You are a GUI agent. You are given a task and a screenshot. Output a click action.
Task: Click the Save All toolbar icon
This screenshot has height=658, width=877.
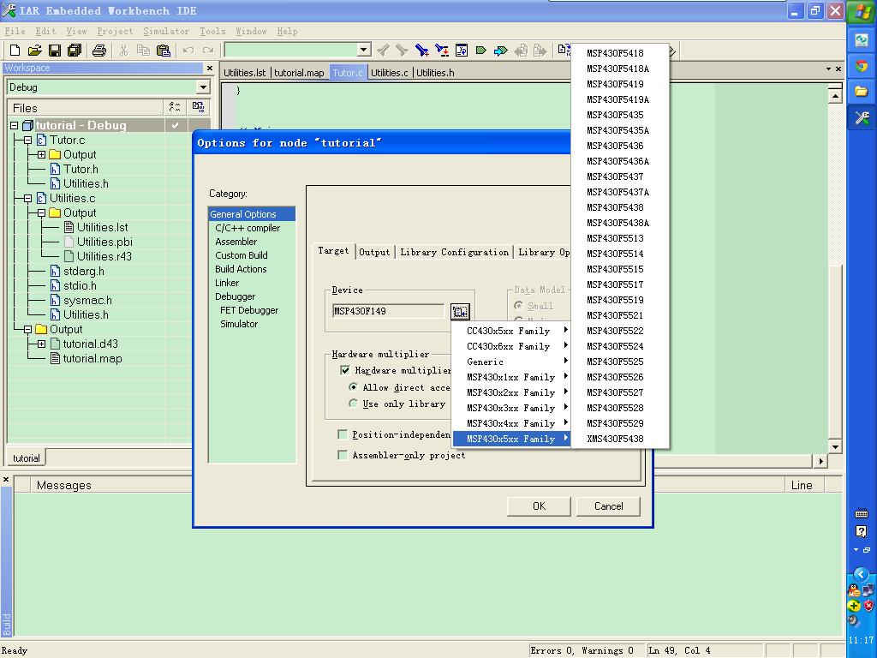coord(75,51)
